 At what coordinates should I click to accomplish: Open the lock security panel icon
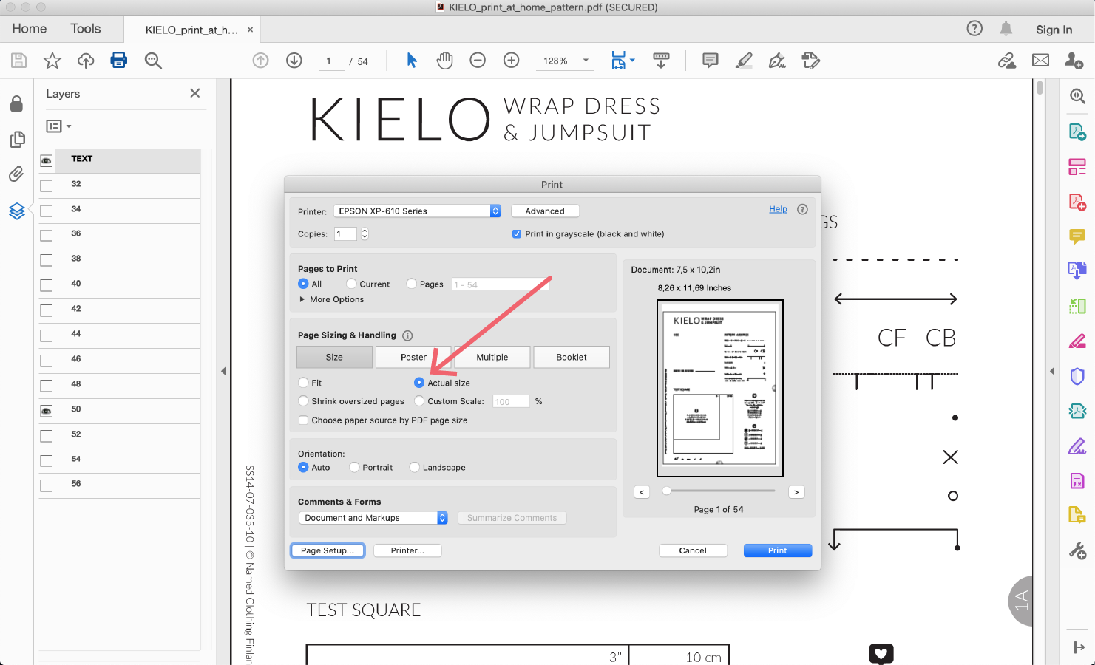coord(16,103)
